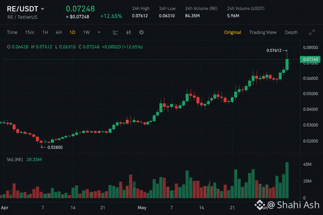323x215 pixels.
Task: Switch chart to 4H interval
Action: 59,32
